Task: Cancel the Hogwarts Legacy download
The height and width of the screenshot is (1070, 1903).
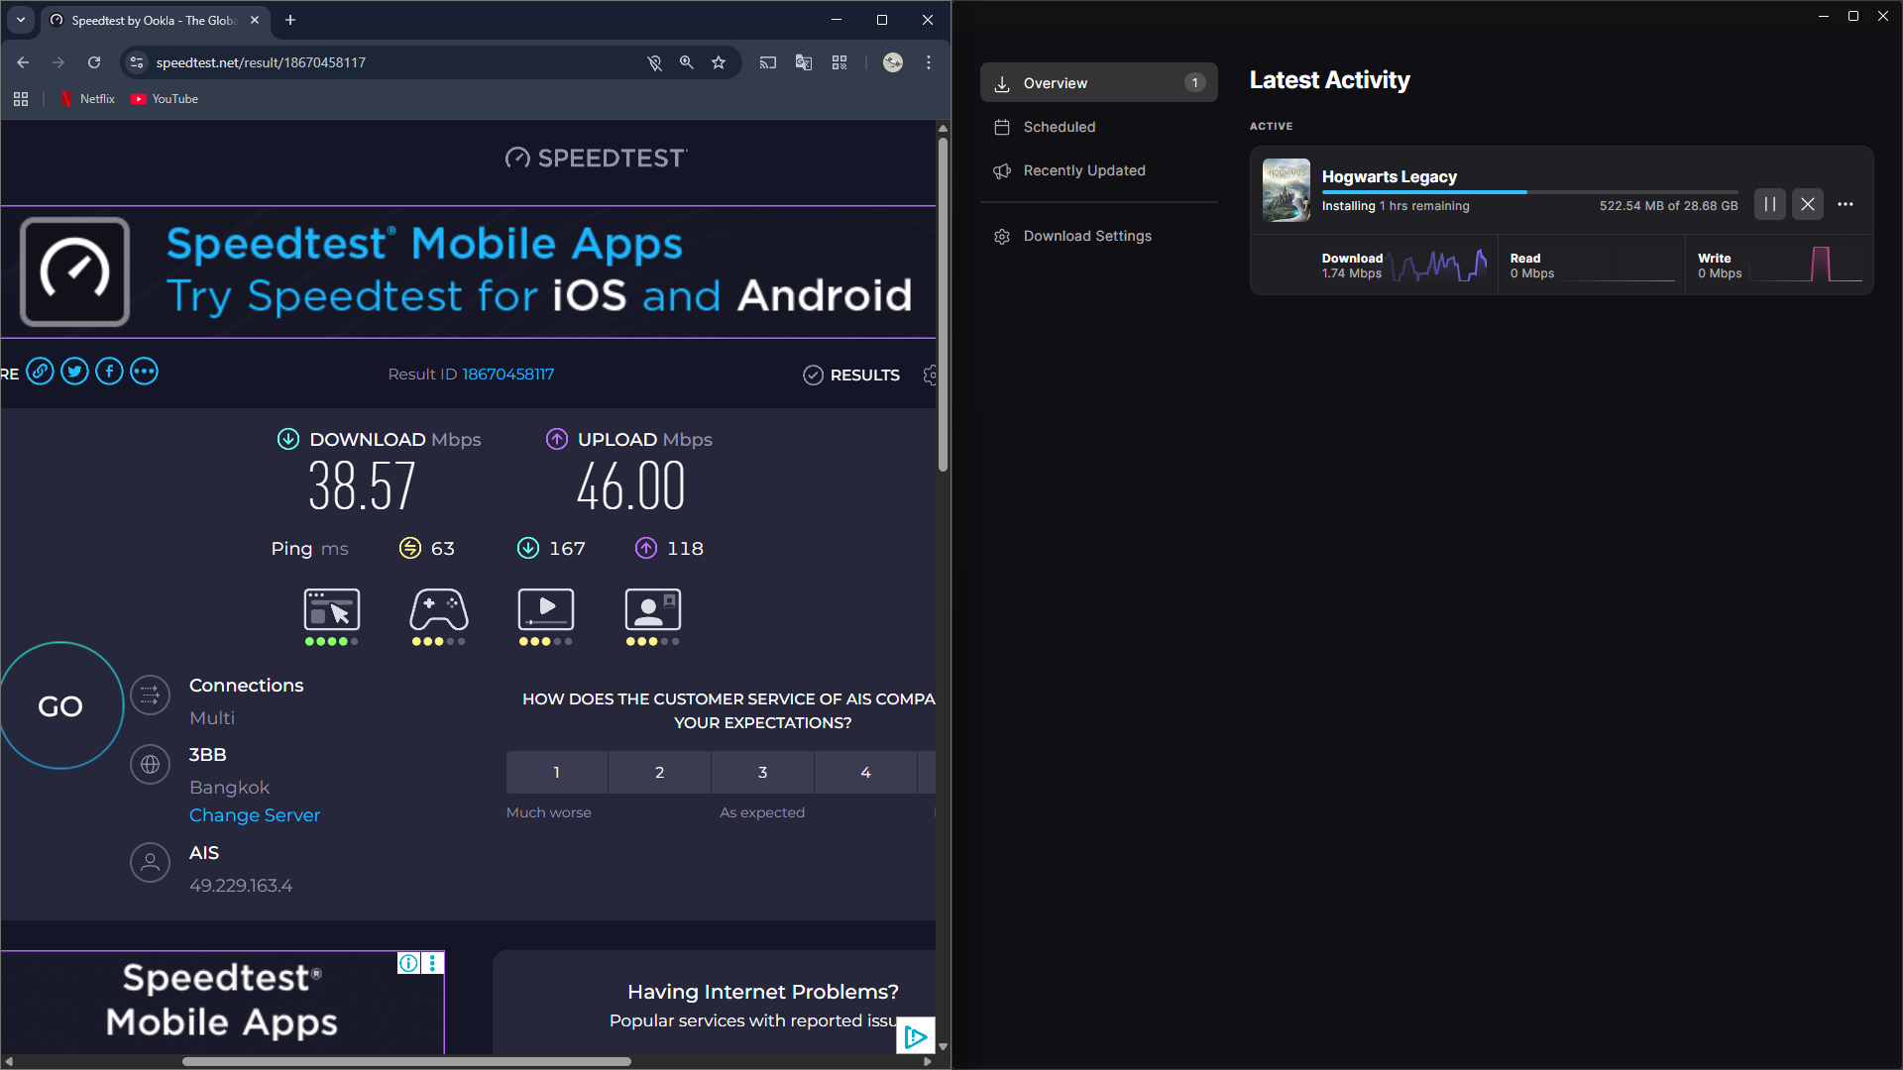Action: coord(1807,204)
